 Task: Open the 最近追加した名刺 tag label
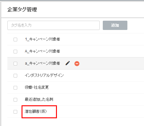pos(39,99)
